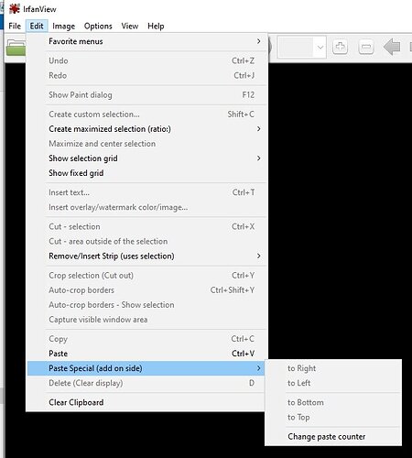This screenshot has width=412, height=458.
Task: Open the Help menu
Action: click(x=156, y=26)
